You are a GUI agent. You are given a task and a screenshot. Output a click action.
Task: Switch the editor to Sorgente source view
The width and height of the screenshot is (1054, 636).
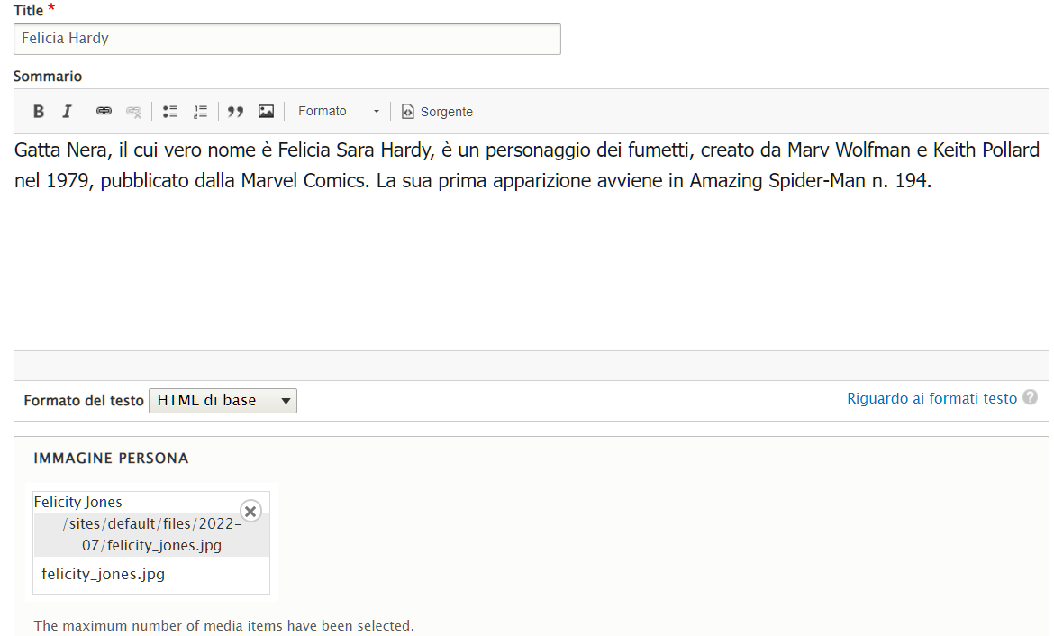pos(437,112)
